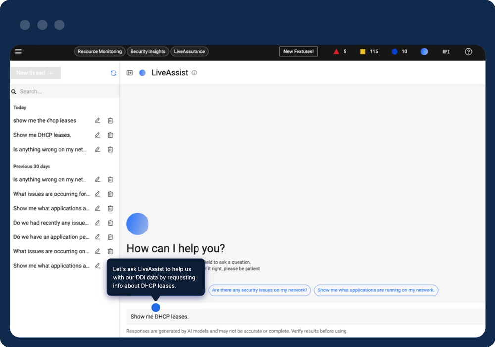This screenshot has width=495, height=347.
Task: Switch to the Security Insights tab
Action: [x=148, y=52]
